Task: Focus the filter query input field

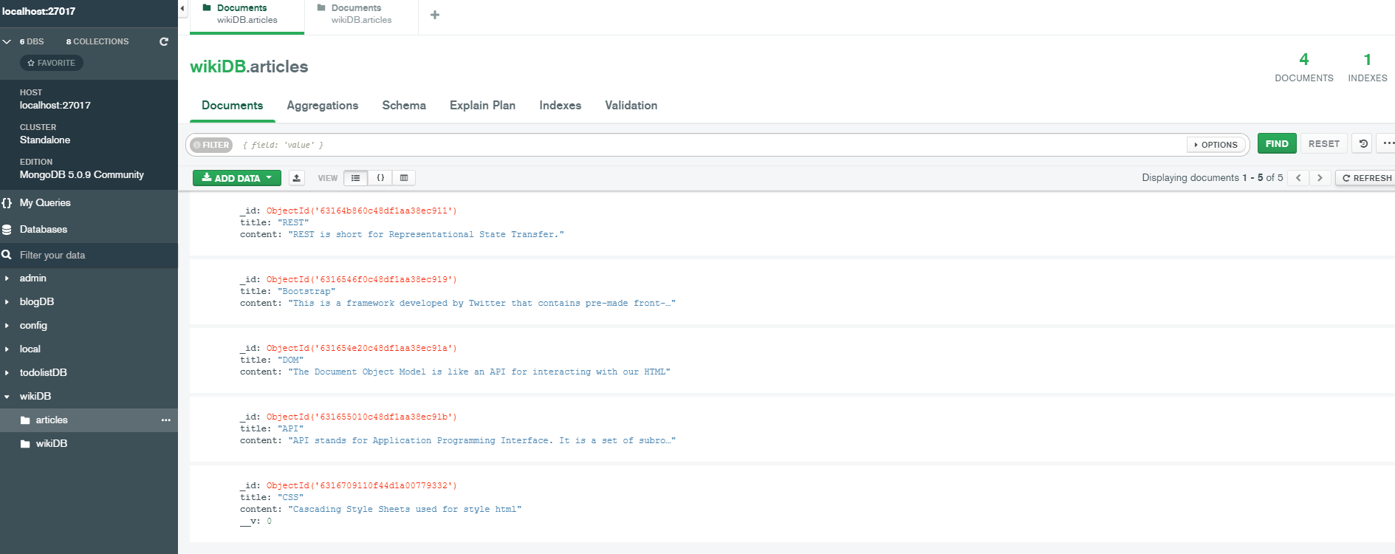Action: coord(709,145)
